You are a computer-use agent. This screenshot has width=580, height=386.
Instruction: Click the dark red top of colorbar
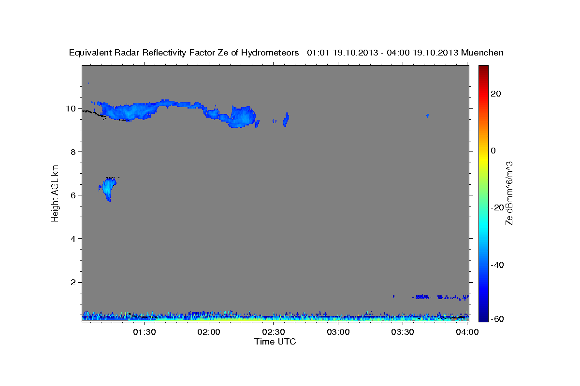pyautogui.click(x=483, y=70)
